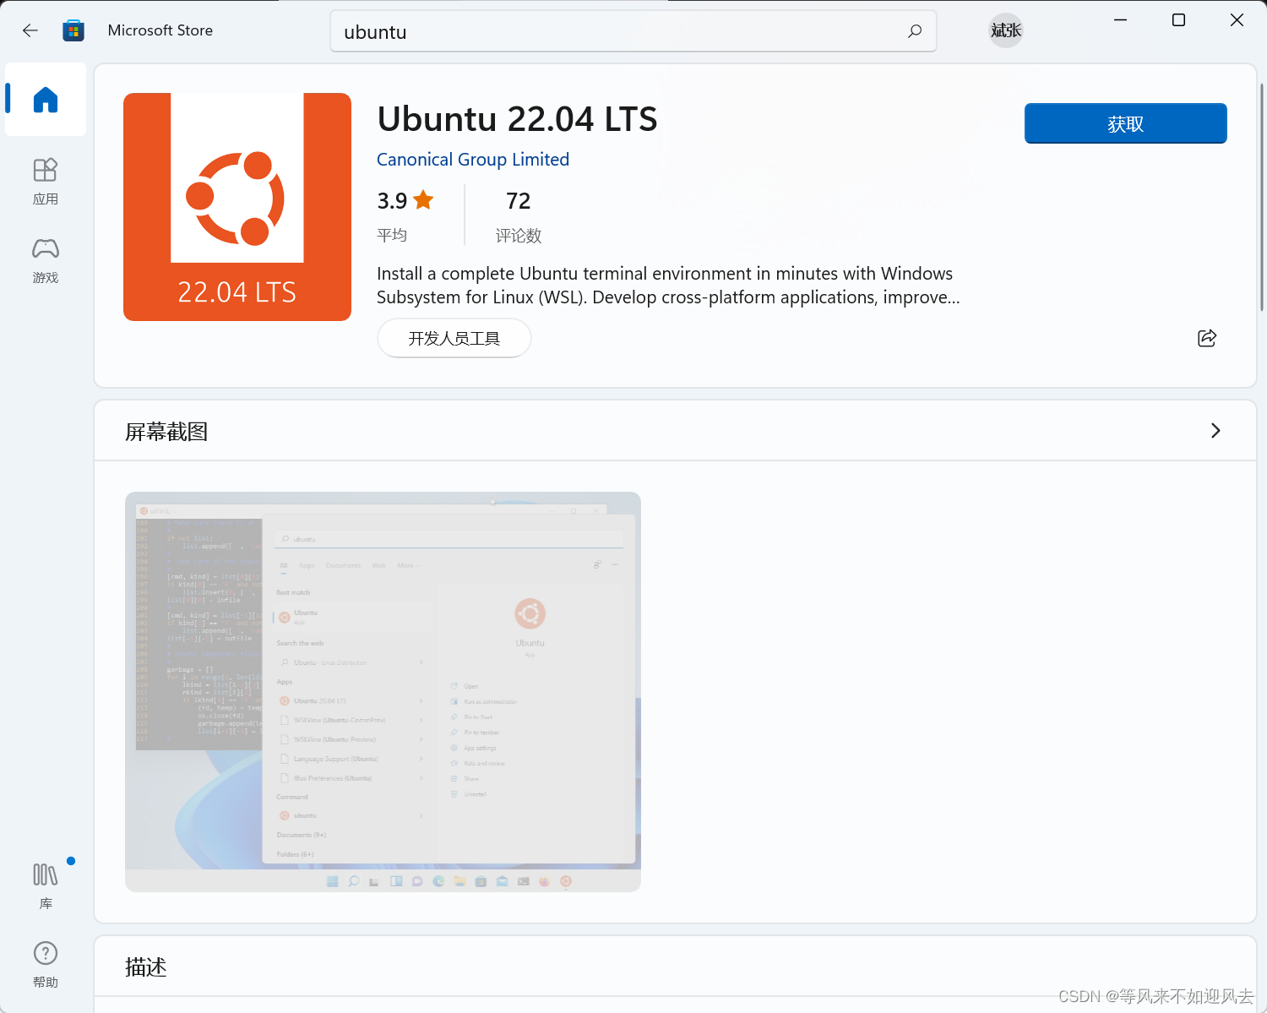Click the 帮助 (Help) sidebar icon
The height and width of the screenshot is (1013, 1267).
(x=45, y=962)
